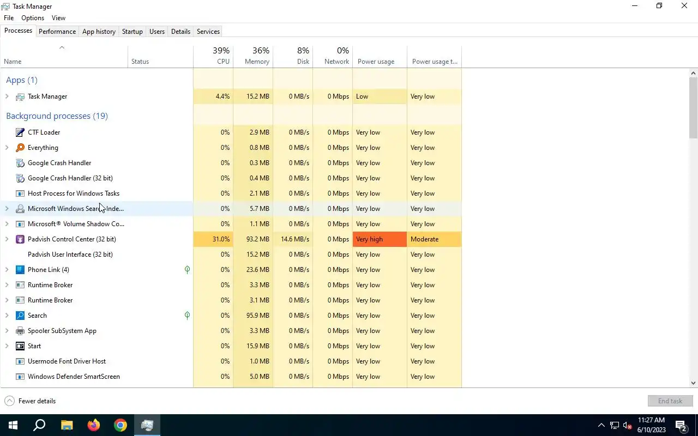
Task: Sort by the Power usage column header
Action: [380, 56]
